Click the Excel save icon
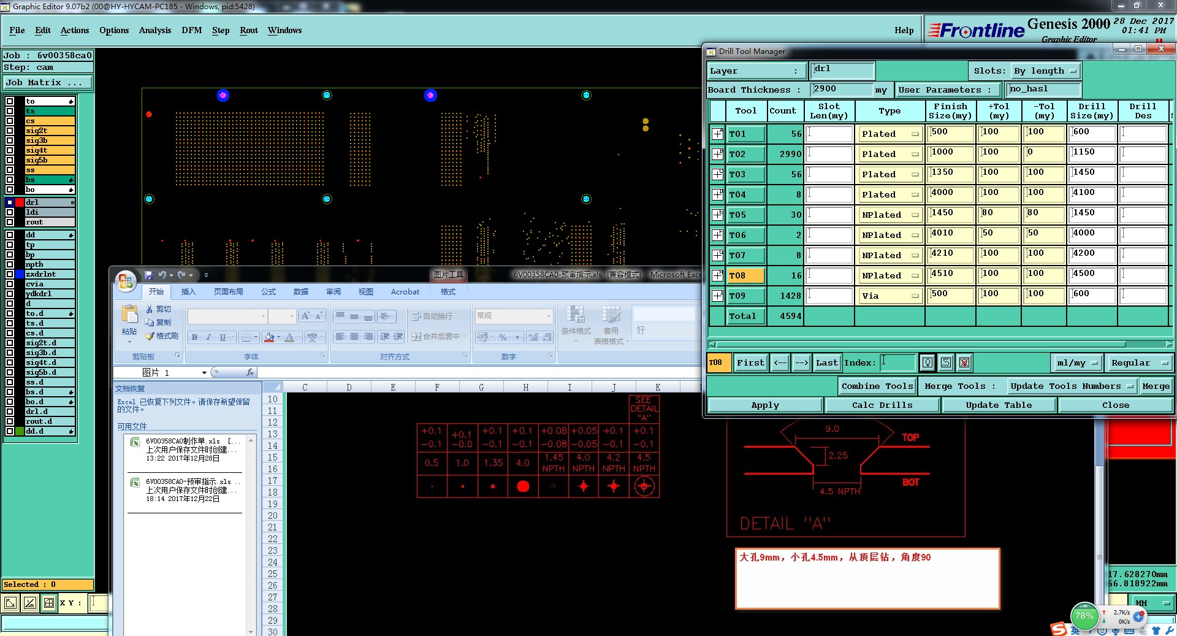This screenshot has height=636, width=1177. point(148,275)
